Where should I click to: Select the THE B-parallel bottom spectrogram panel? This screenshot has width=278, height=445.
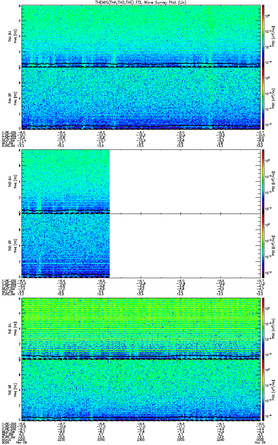point(140,390)
